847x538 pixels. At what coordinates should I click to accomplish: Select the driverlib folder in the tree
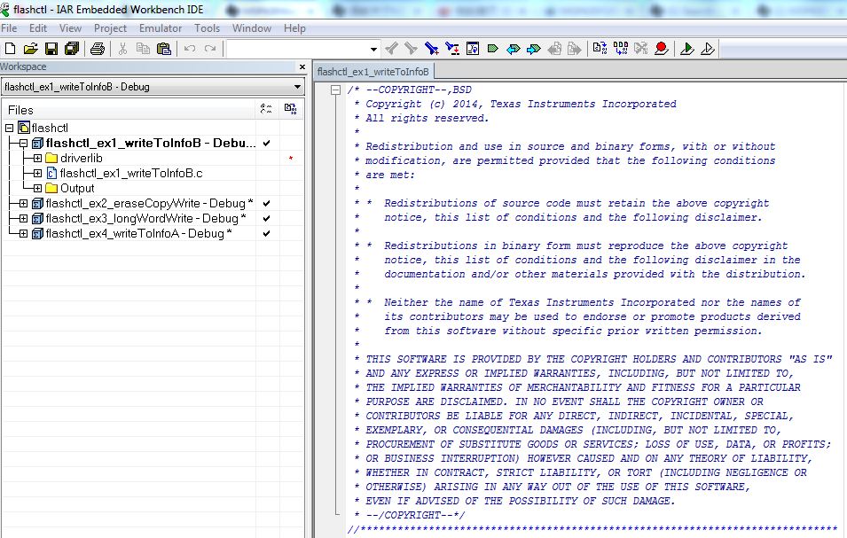tap(81, 158)
